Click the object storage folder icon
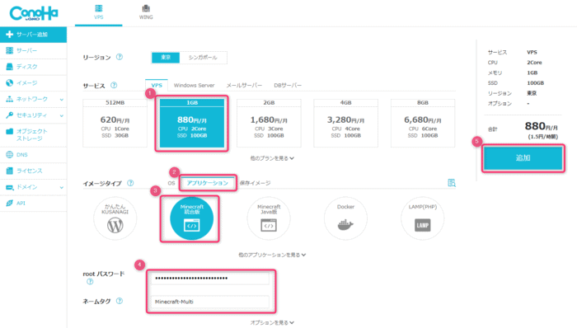The height and width of the screenshot is (328, 577). pos(10,131)
